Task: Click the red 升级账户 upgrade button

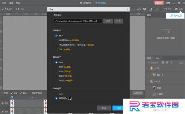Action: pyautogui.click(x=159, y=3)
